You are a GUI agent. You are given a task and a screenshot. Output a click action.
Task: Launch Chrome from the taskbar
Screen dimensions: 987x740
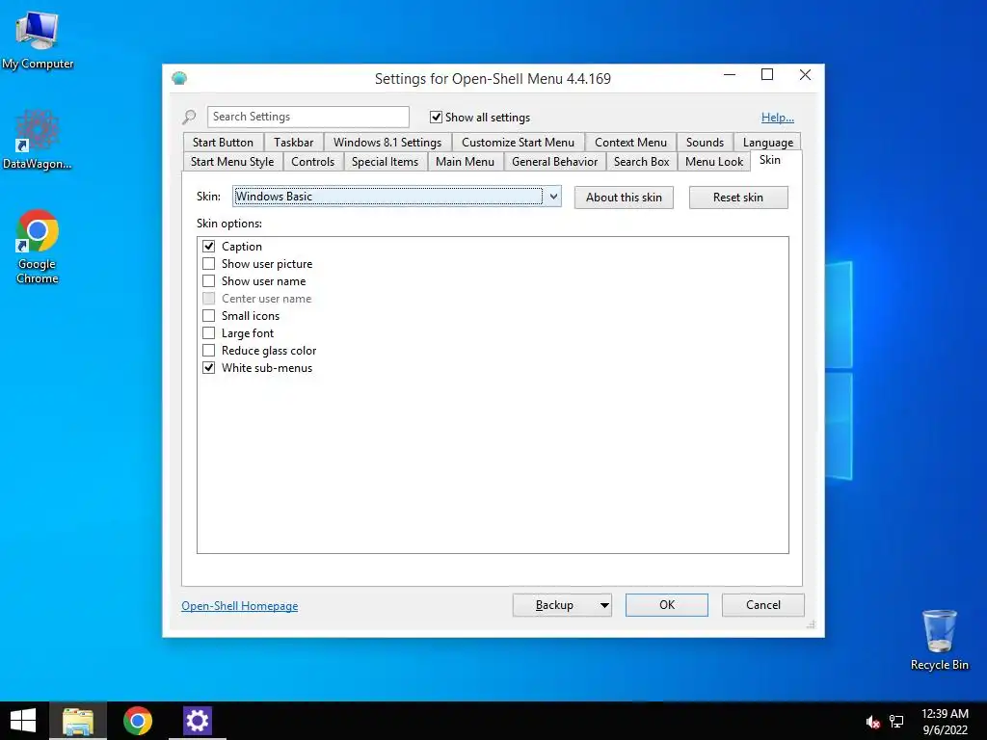pos(137,721)
